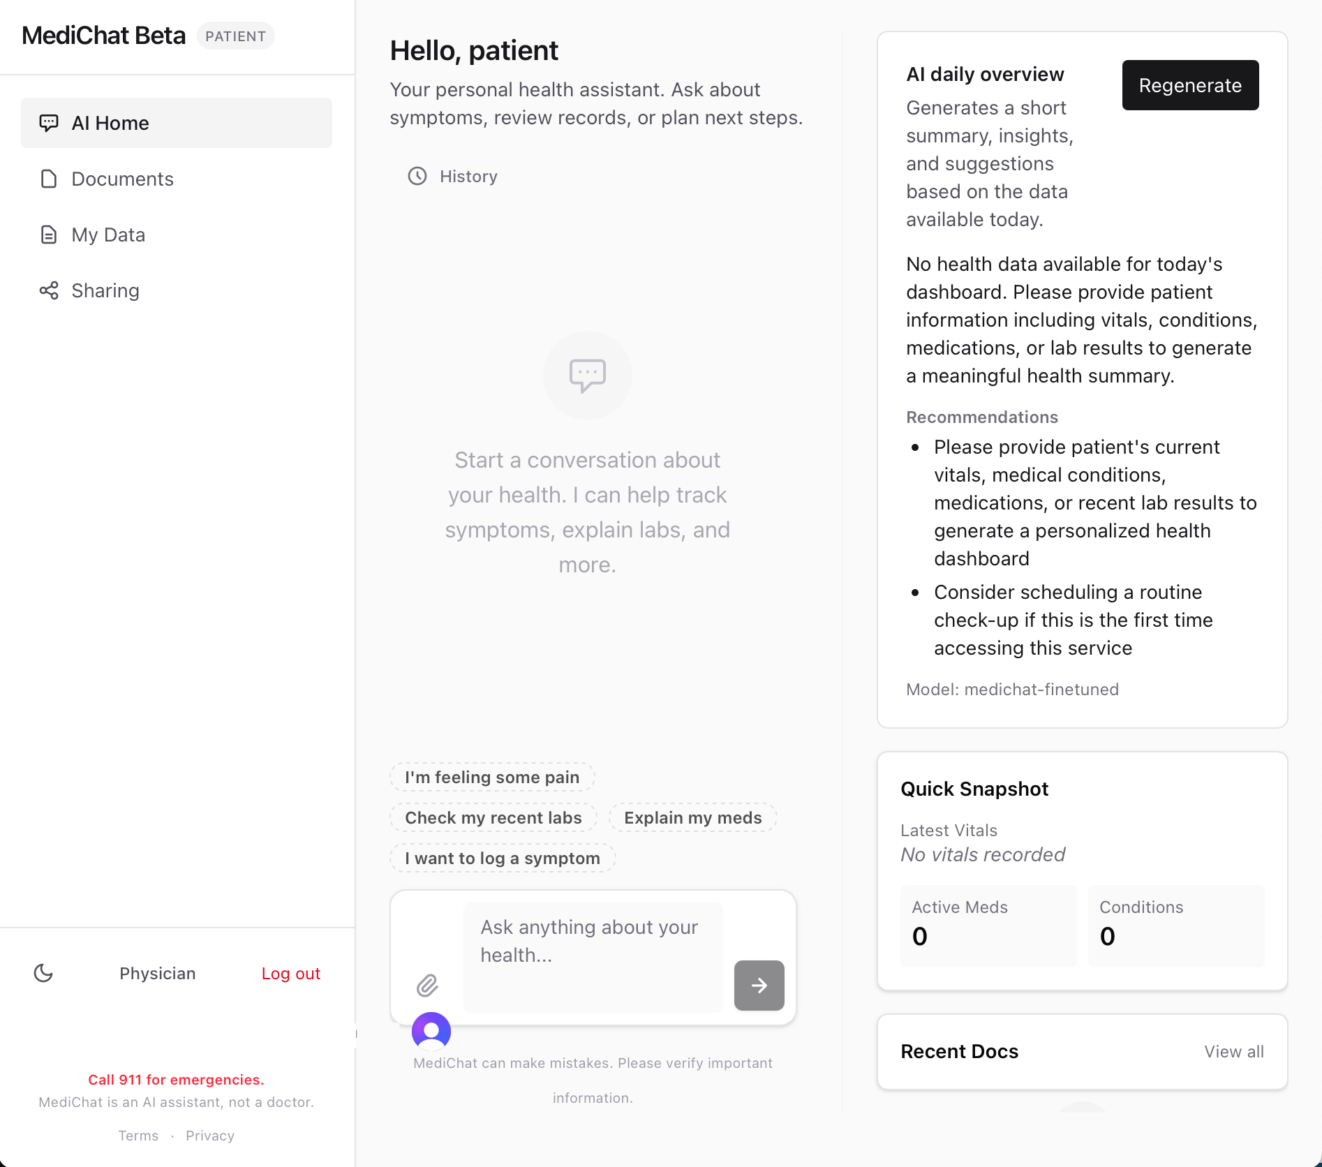
Task: Choose 'Check my recent labs' suggestion
Action: pyautogui.click(x=493, y=817)
